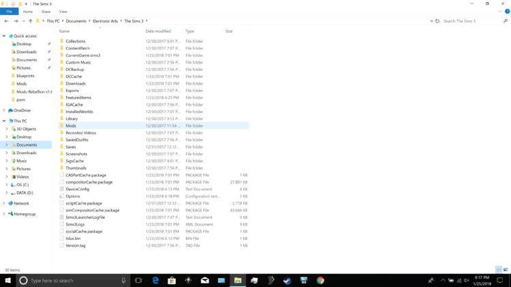Launch Microsoft Edge from taskbar

(155, 280)
